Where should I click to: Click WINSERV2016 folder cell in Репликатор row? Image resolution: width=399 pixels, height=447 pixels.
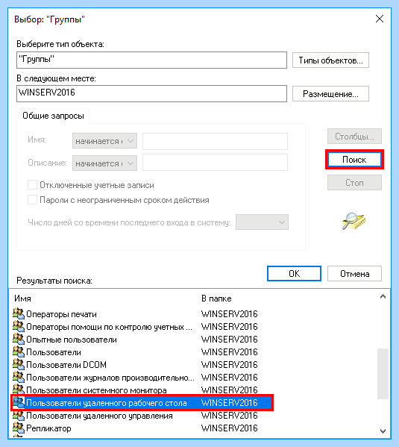[x=229, y=428]
